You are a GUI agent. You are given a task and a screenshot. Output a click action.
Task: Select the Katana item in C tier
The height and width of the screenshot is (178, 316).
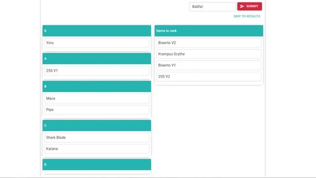97,149
